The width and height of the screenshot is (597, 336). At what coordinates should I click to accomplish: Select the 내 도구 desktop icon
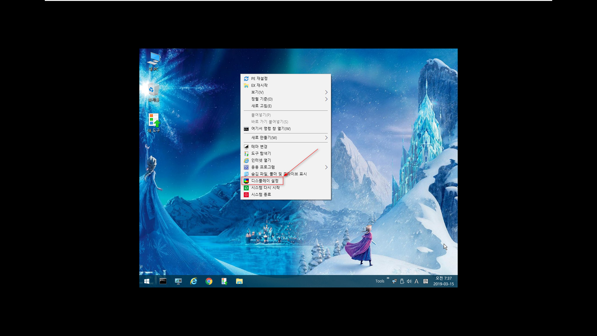154,123
